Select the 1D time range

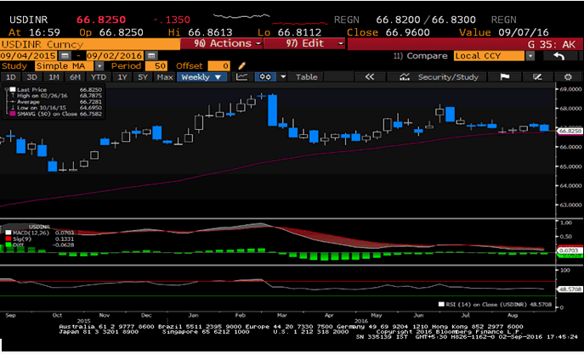(x=11, y=77)
